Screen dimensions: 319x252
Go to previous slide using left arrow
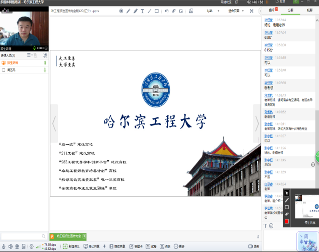(x=54, y=123)
